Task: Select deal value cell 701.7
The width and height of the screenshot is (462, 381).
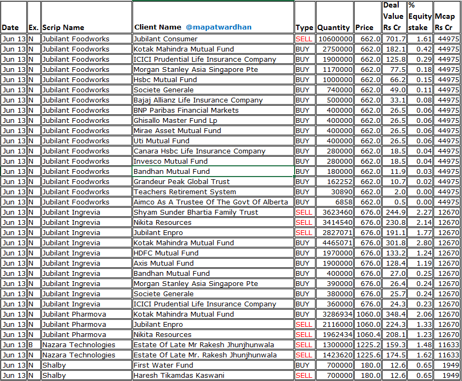Action: pos(394,39)
